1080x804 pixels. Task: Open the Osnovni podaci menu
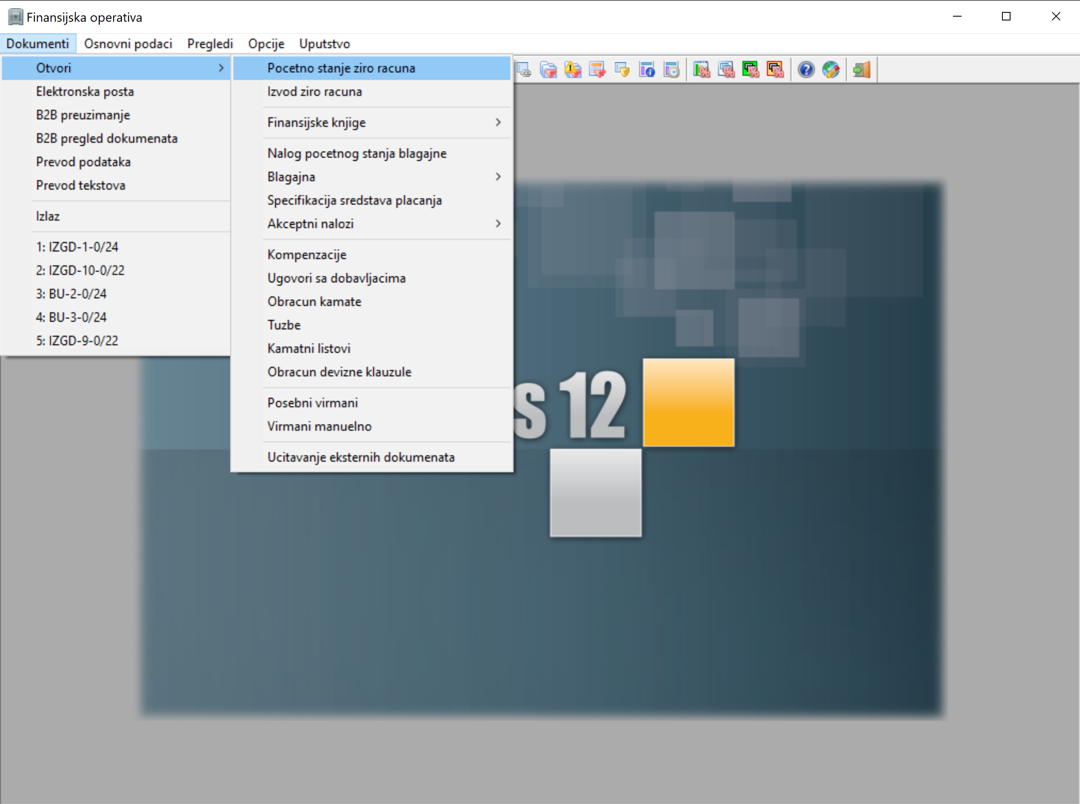coord(128,44)
